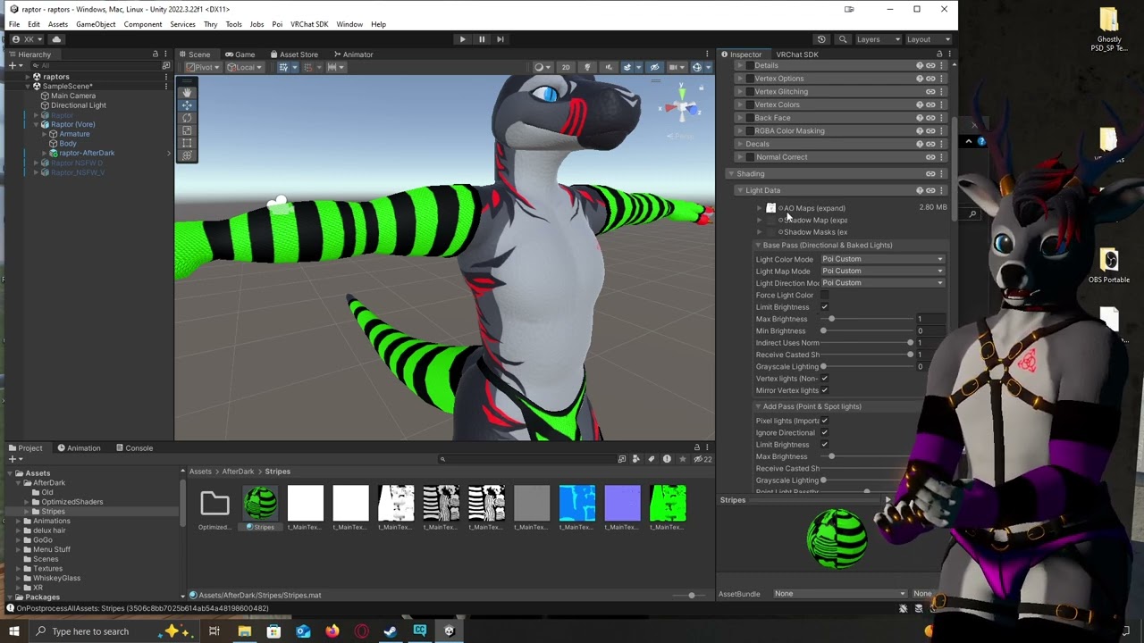Open File Explorer from the taskbar

(x=244, y=631)
